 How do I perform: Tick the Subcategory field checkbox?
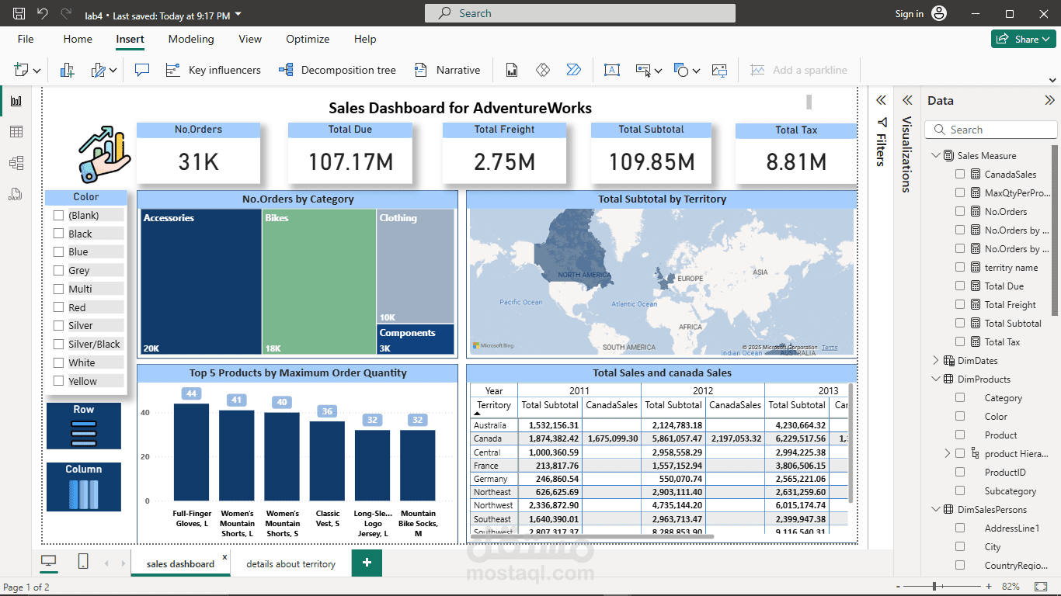tap(960, 490)
